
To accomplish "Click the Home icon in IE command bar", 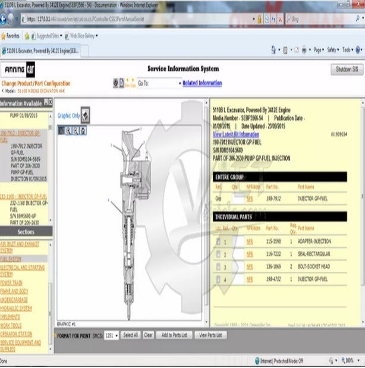I will [x=273, y=50].
